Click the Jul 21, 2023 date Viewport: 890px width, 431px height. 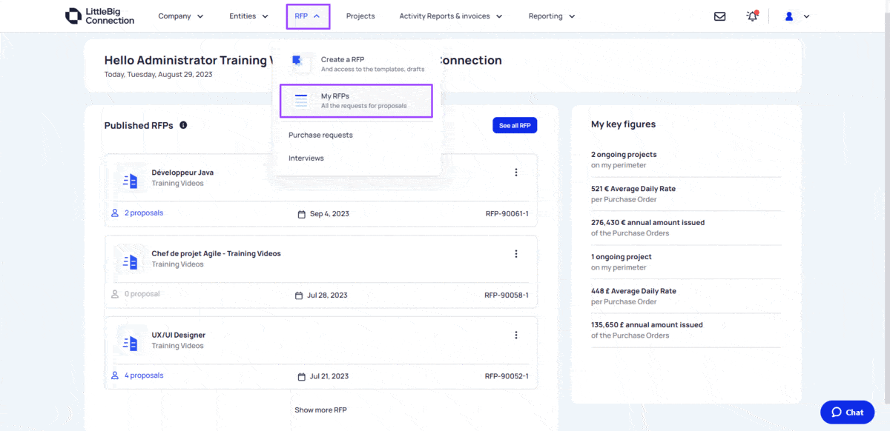point(329,376)
